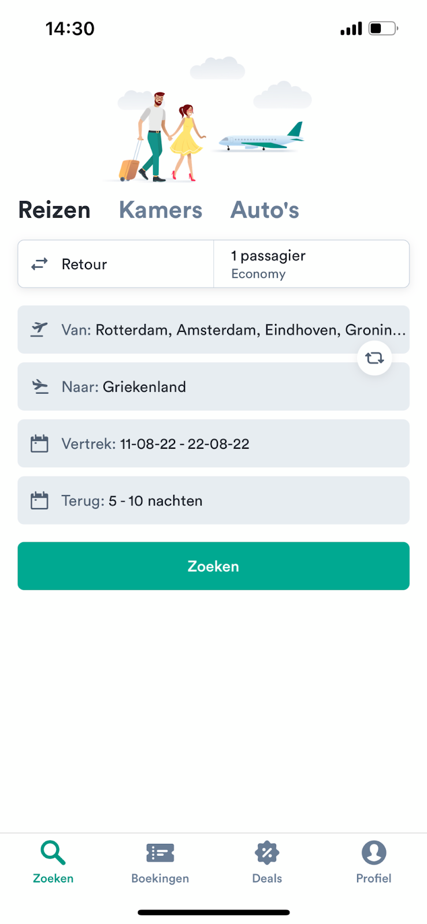
Task: Open the 1 passagier Economy selector
Action: pyautogui.click(x=311, y=264)
